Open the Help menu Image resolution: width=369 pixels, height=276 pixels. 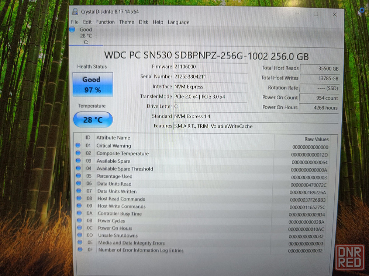click(158, 22)
